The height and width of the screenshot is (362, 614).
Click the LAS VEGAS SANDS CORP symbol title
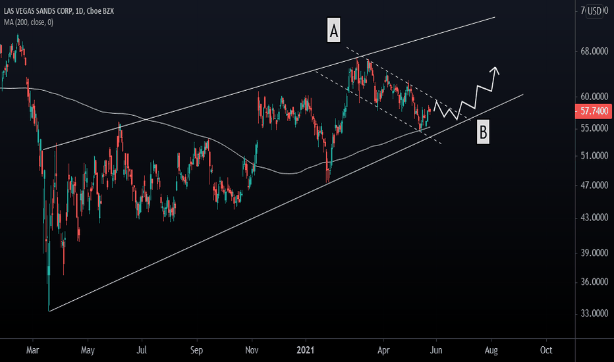59,11
